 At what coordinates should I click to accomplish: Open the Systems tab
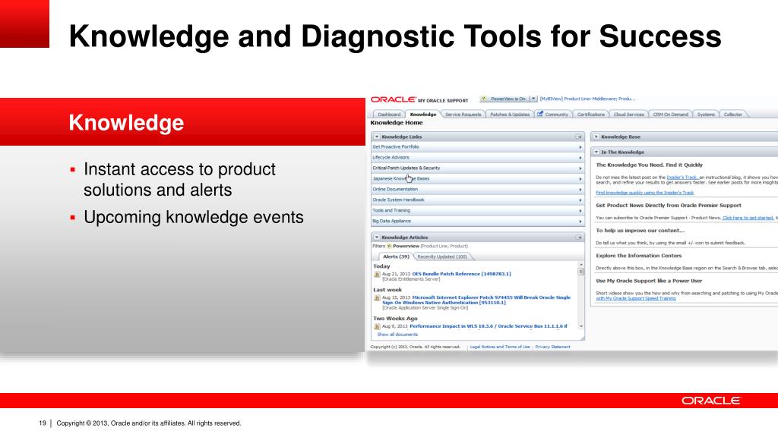(x=706, y=115)
